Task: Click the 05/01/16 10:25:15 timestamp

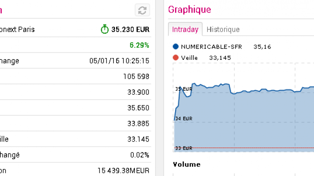Action: [x=119, y=61]
